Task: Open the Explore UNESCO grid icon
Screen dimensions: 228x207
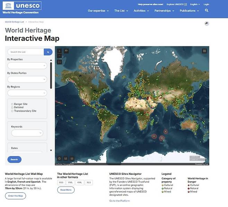Action: coord(185,4)
